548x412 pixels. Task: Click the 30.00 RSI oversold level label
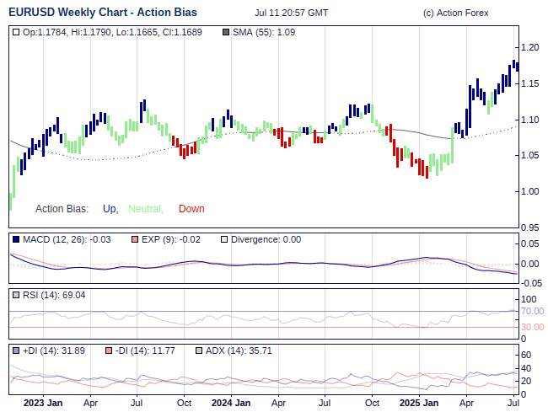pyautogui.click(x=532, y=328)
